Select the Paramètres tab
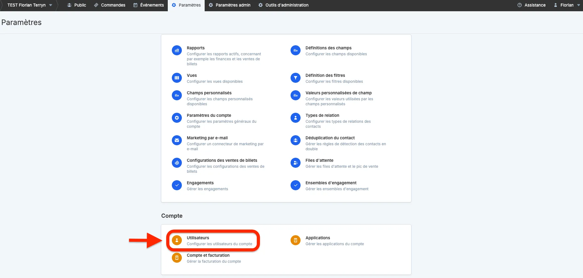 click(186, 5)
